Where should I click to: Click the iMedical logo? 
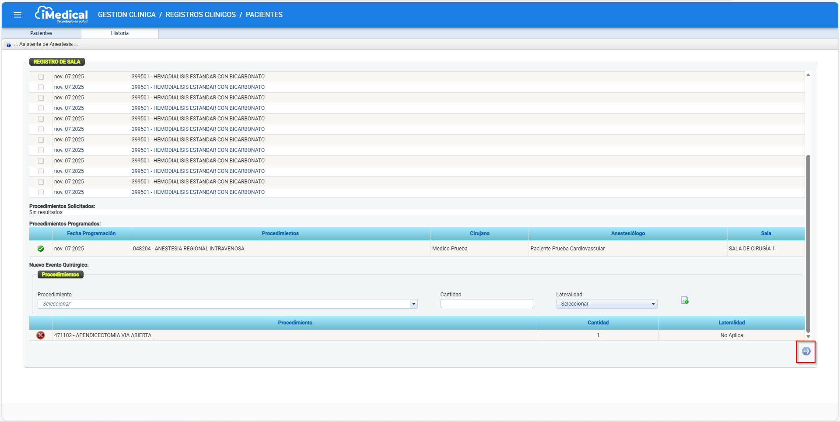61,14
